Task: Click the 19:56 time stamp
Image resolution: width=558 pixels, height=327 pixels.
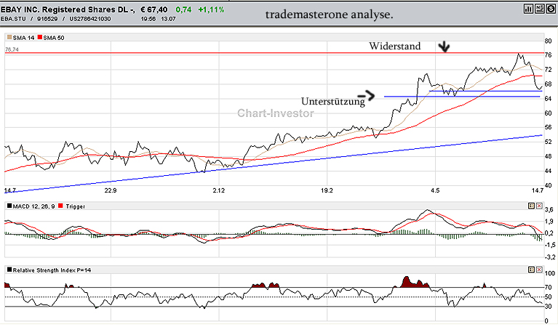Action: pos(148,19)
